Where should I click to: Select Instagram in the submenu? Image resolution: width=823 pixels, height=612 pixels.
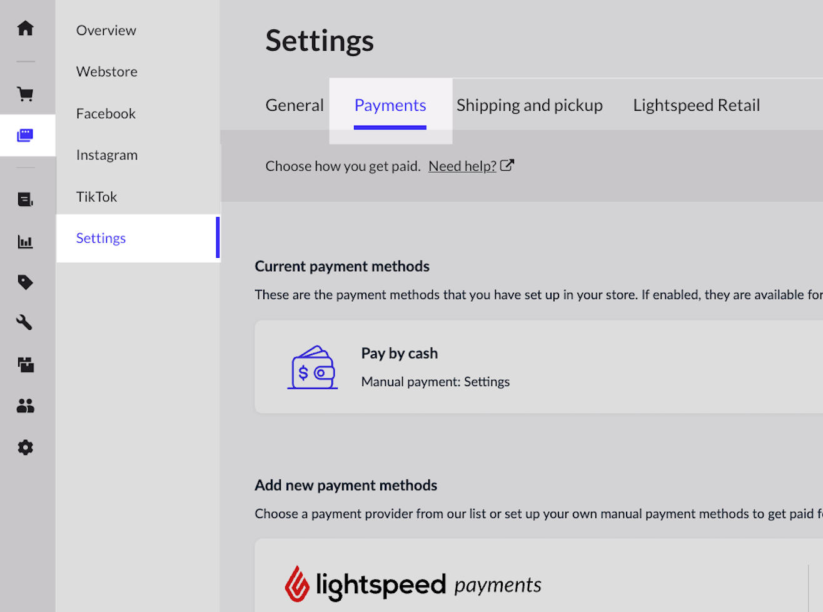pos(107,155)
